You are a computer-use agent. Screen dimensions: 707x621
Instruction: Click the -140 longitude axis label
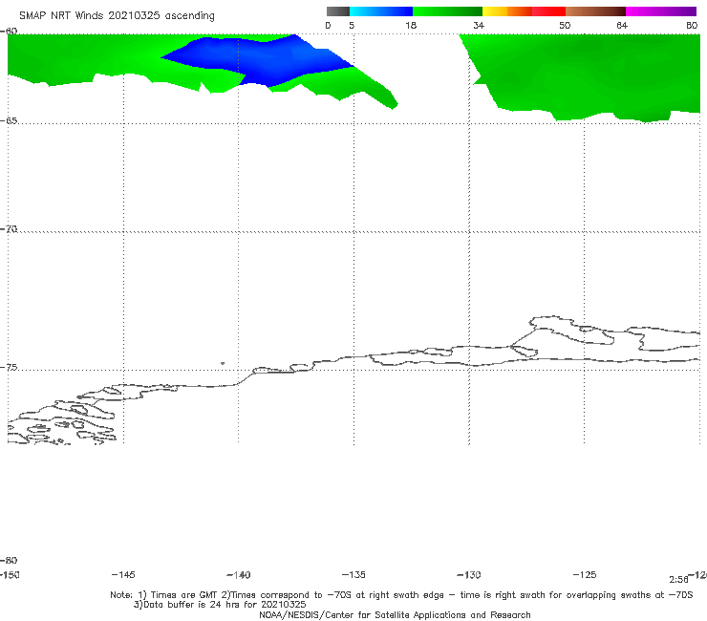(239, 574)
